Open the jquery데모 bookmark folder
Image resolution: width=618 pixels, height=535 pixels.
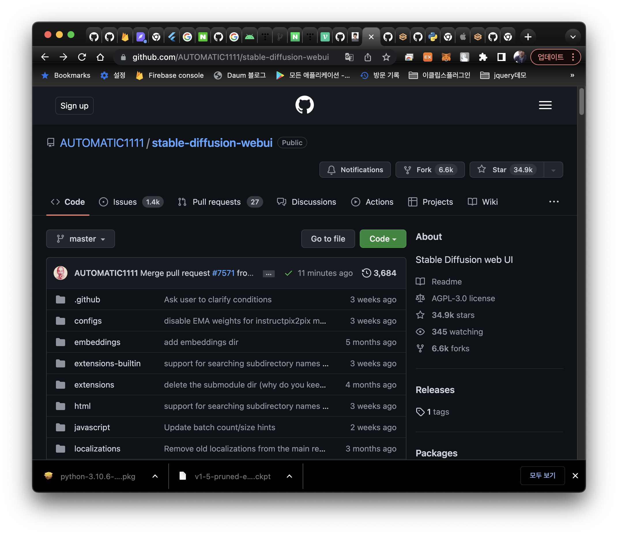(x=503, y=75)
